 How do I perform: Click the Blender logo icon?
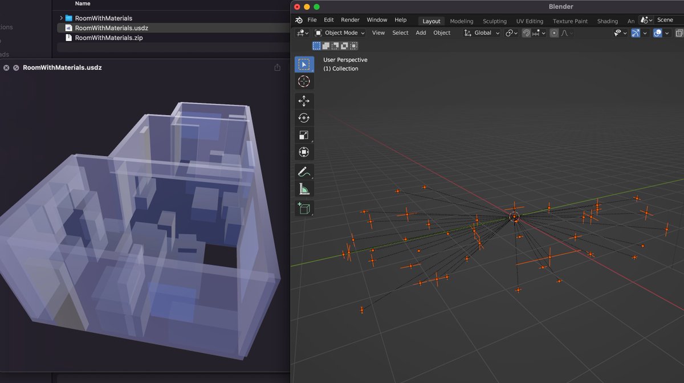pyautogui.click(x=299, y=20)
